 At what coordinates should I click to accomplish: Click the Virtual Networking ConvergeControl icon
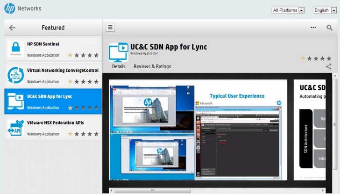click(x=15, y=75)
